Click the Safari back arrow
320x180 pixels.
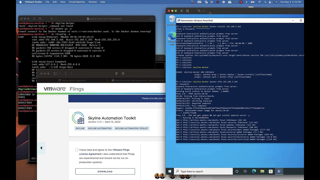coord(65,73)
